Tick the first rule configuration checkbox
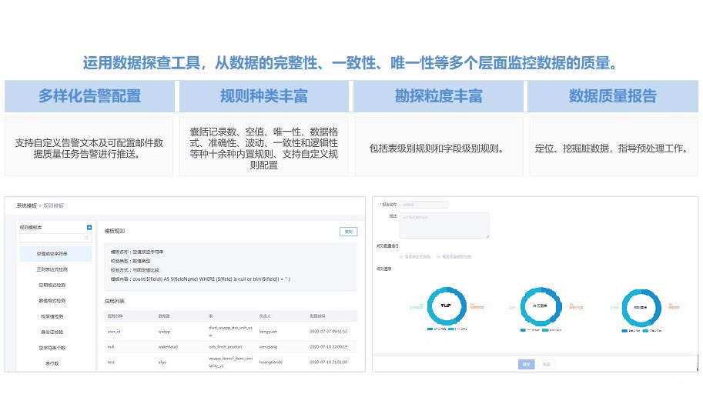Image resolution: width=703 pixels, height=394 pixels. coord(400,256)
